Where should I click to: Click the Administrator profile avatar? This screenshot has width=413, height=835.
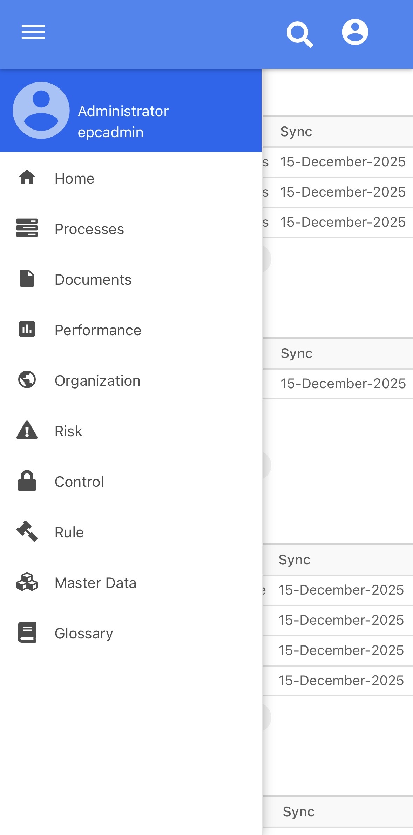(x=41, y=111)
